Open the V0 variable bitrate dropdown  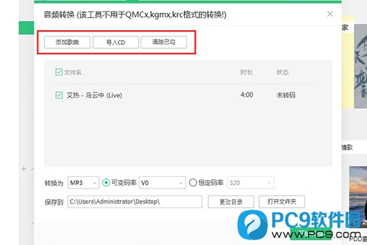click(162, 182)
